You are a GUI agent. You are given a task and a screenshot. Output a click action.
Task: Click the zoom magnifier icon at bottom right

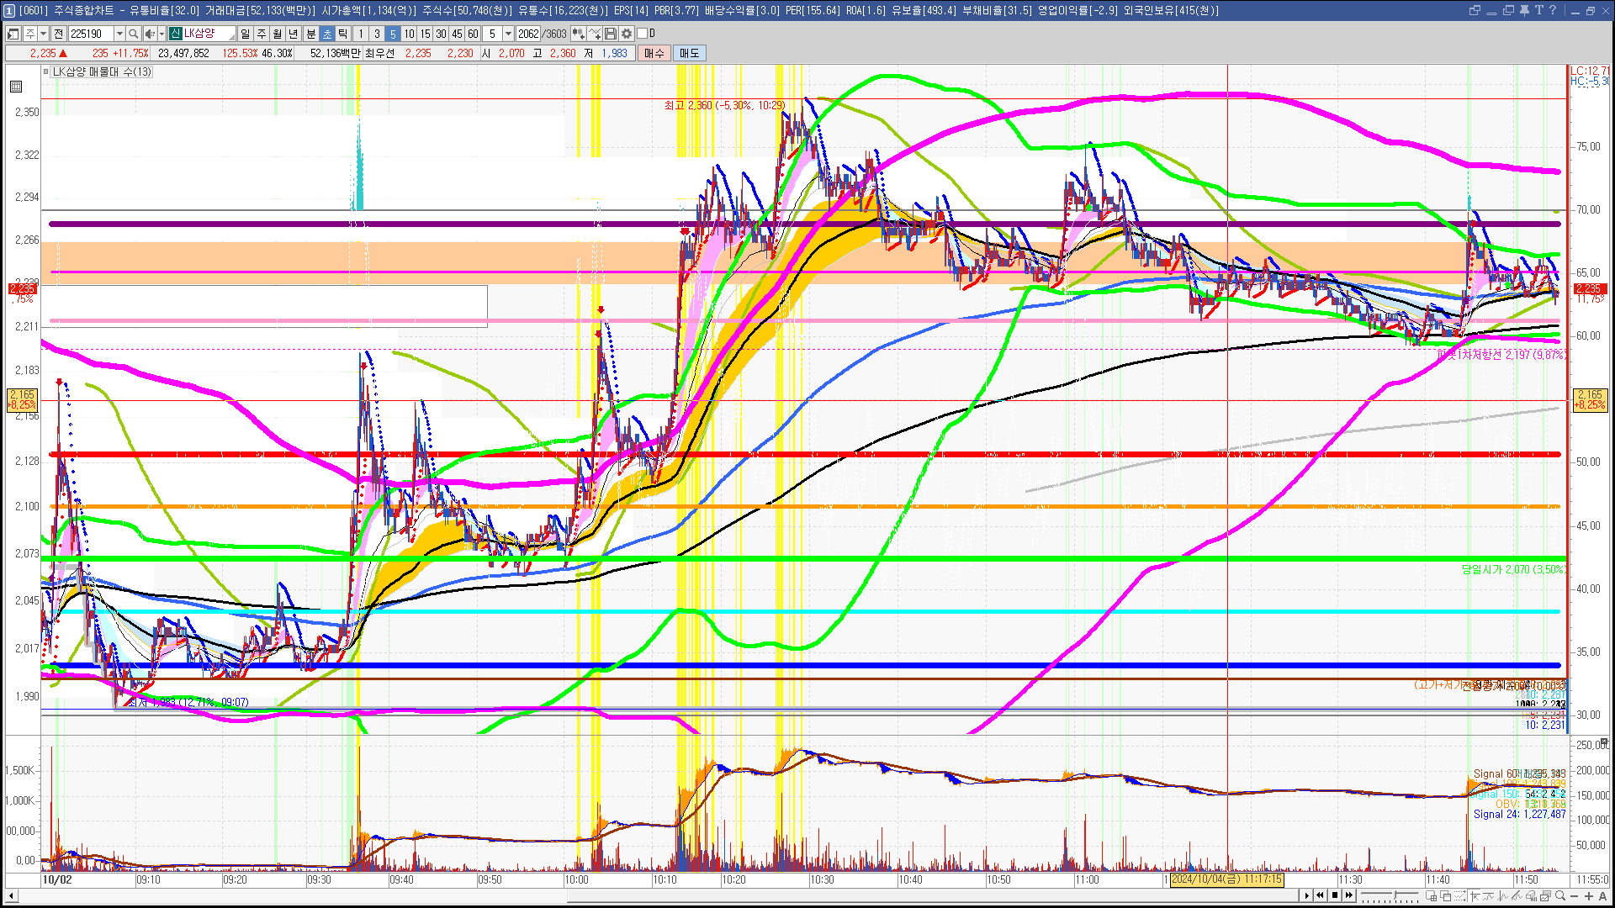[1560, 895]
